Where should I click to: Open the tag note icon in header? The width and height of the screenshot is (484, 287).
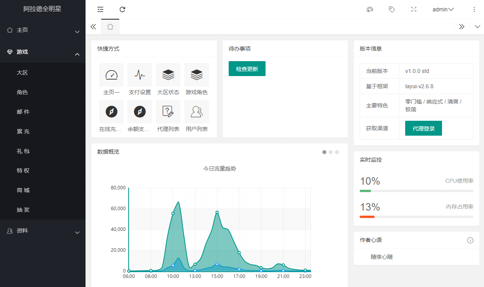tap(391, 9)
